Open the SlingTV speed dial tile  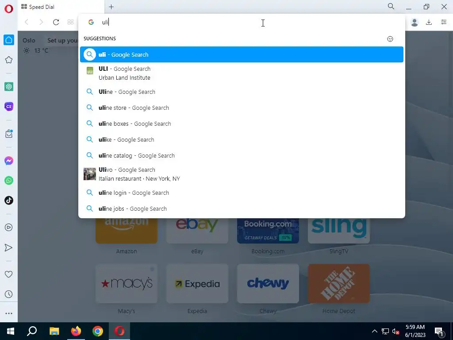339,231
